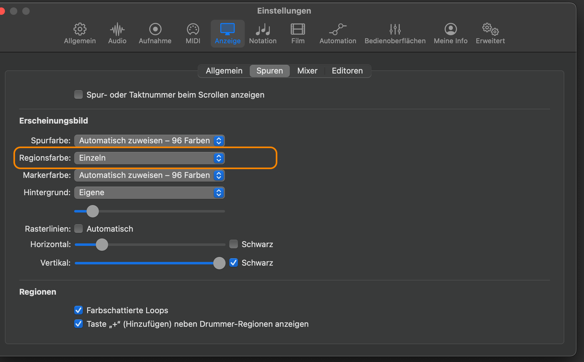Toggle Rasterlinien Automatisch checkbox
This screenshot has height=362, width=584.
(78, 229)
